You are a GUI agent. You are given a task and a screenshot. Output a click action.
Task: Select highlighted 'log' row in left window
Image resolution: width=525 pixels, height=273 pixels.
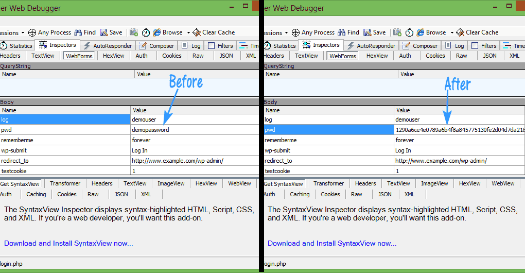coord(65,120)
